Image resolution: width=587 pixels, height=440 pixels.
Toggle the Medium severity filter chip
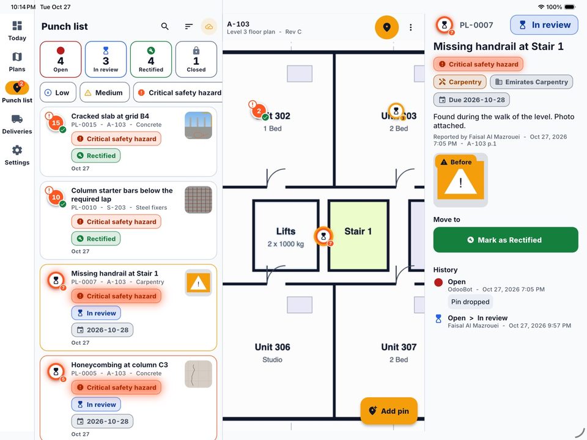(x=105, y=92)
